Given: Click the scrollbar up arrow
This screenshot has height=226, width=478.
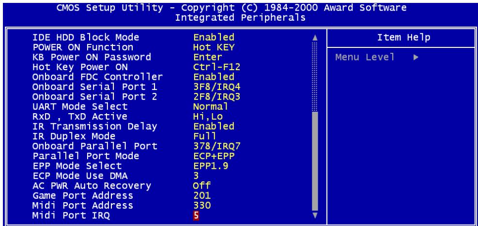Looking at the screenshot, I should [315, 38].
